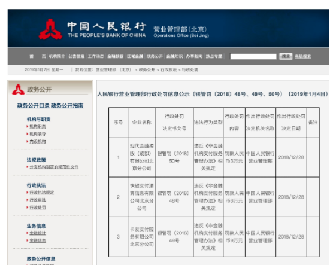Click document number 银管罚〔2018〕49号
Screen dimensions: 330x265
point(174,237)
